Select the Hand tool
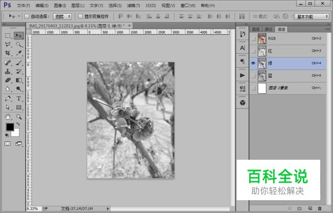Screen dimensions: 333x213 click(8, 117)
